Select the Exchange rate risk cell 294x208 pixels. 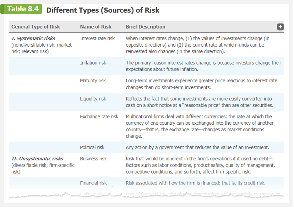(99, 117)
